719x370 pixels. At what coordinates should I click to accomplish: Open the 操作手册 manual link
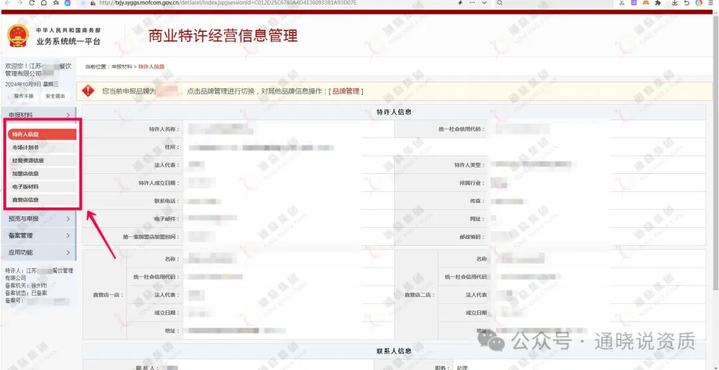[24, 96]
